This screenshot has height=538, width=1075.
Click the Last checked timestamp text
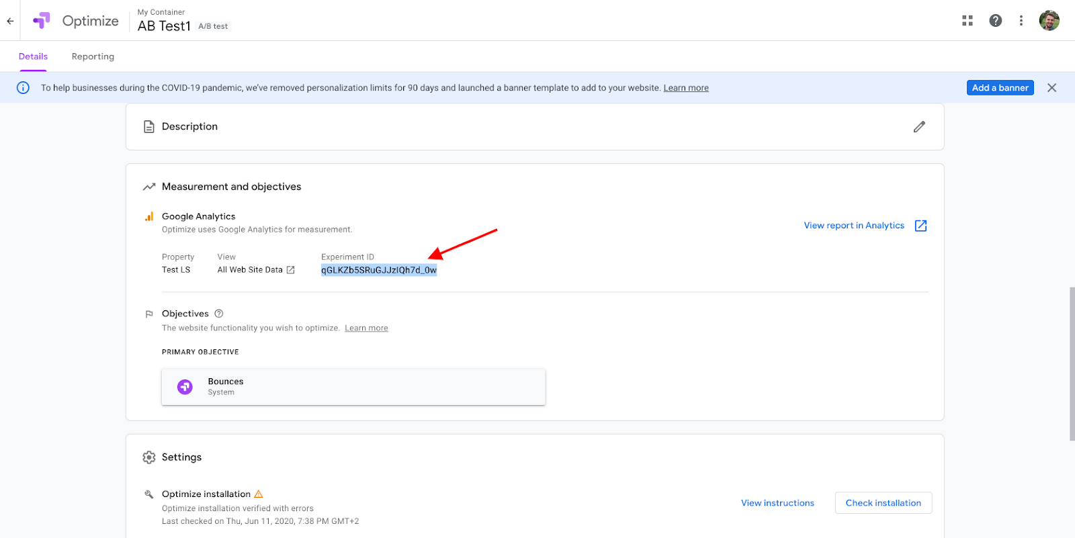260,521
